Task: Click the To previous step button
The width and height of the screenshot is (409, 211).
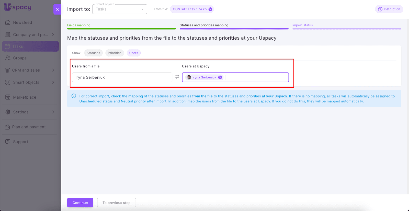Action: 116,203
